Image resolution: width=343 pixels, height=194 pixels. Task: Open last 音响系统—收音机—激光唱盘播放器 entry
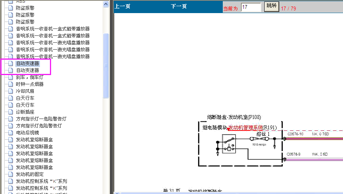(x=53, y=56)
